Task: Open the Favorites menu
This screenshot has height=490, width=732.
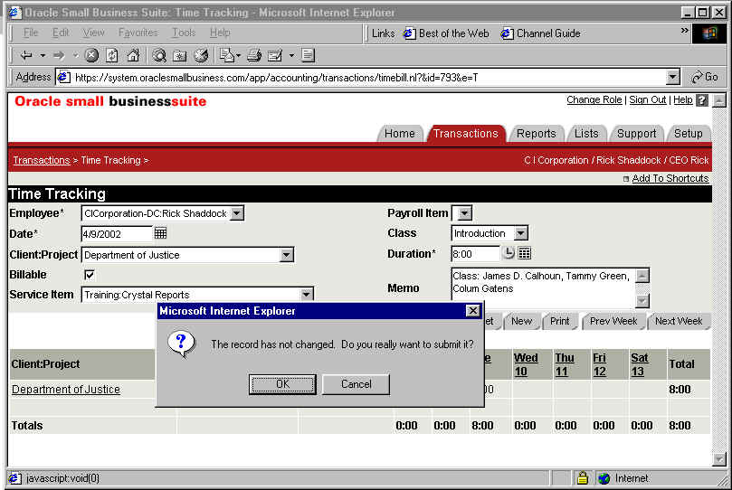Action: click(x=138, y=33)
